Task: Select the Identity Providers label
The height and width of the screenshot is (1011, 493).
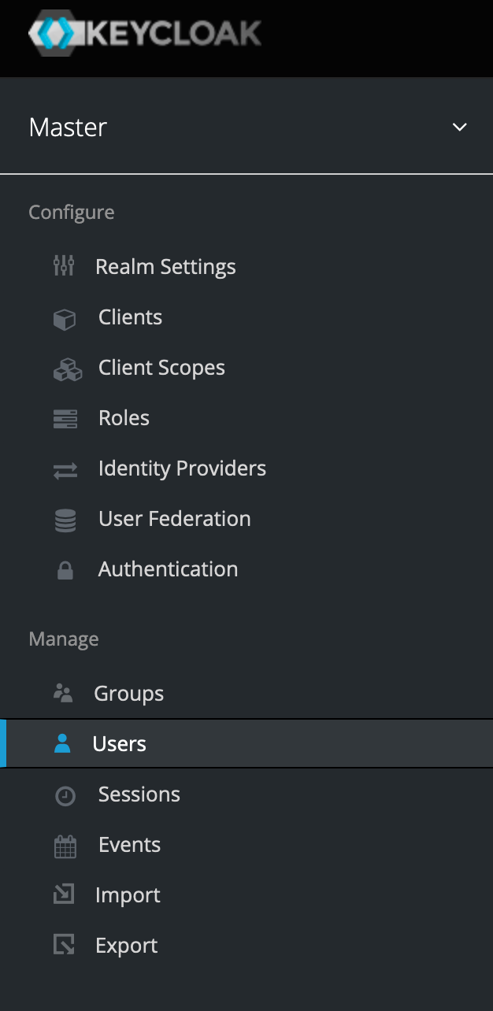Action: pos(182,468)
